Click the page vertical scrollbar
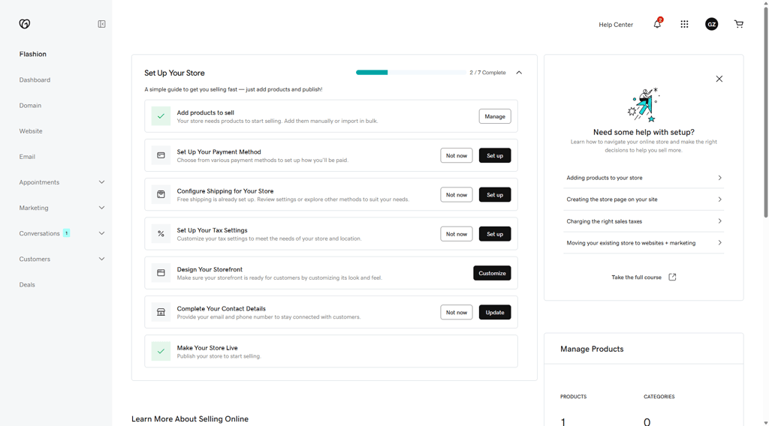769x426 pixels. pos(765,112)
